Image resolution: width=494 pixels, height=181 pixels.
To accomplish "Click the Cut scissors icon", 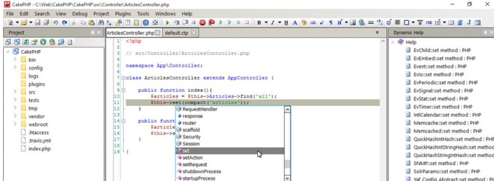I will click(x=74, y=23).
